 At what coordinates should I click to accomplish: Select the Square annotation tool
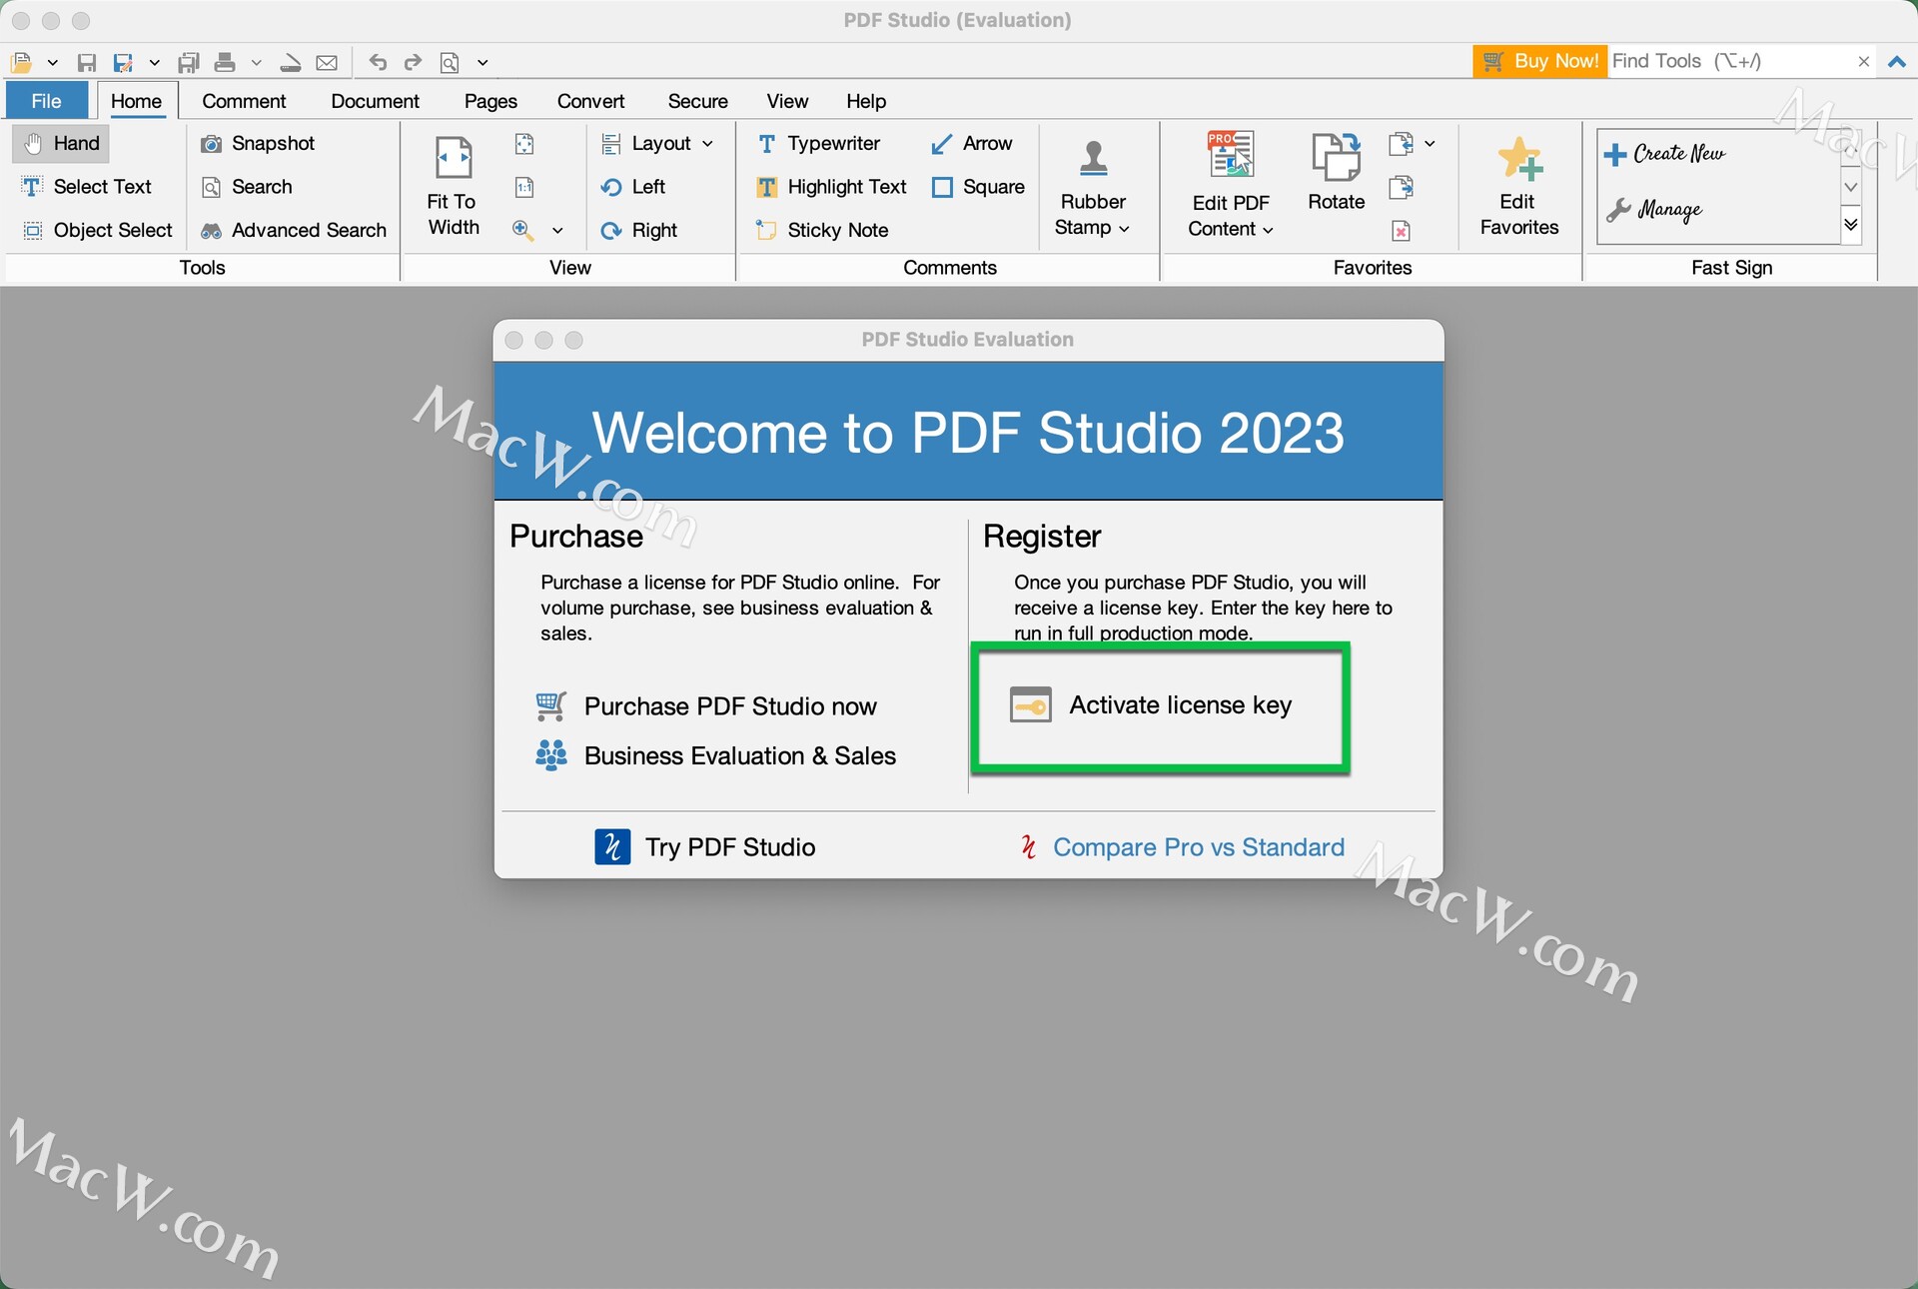[x=978, y=187]
